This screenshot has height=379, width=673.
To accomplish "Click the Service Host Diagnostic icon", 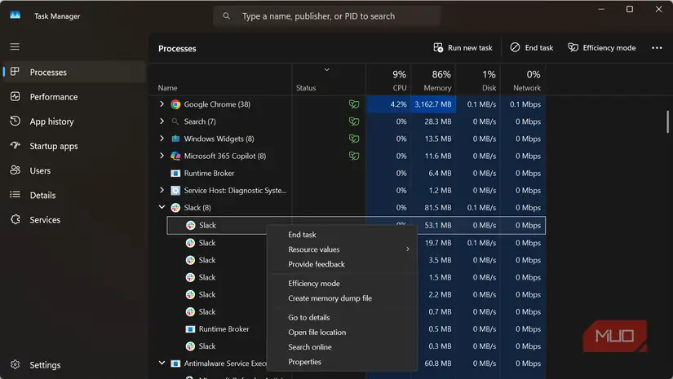I will [175, 191].
